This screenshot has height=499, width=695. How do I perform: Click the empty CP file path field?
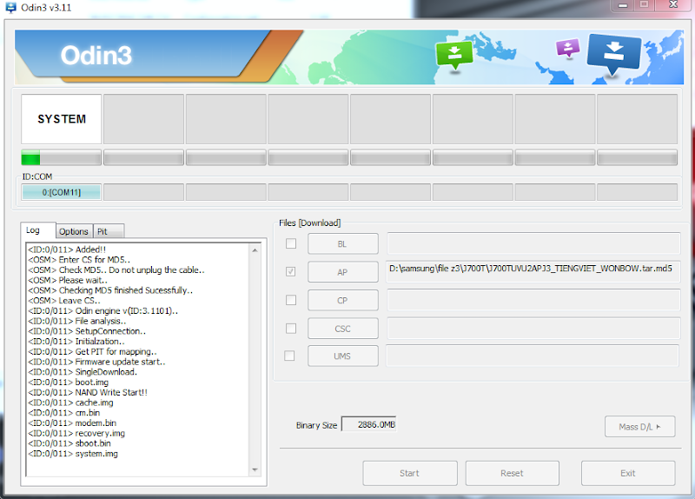click(x=533, y=300)
